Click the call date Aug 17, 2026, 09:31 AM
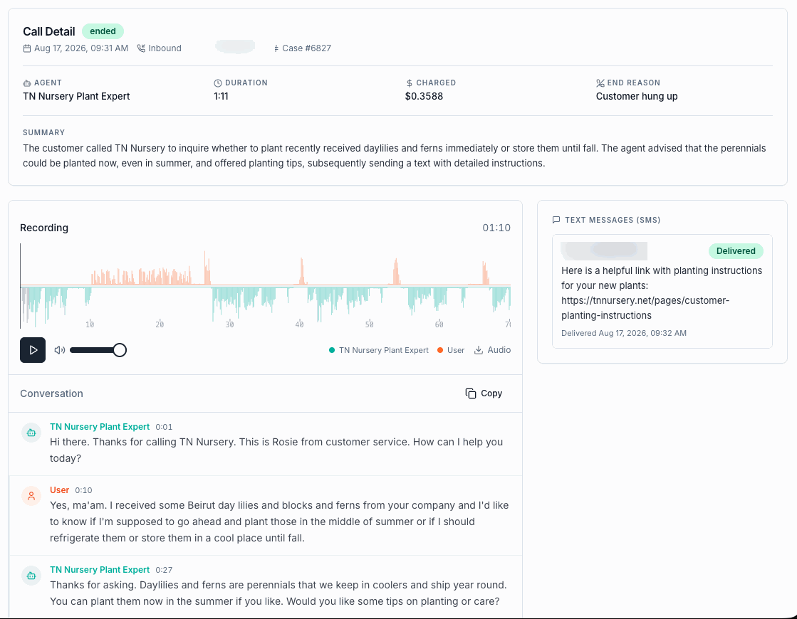 coord(80,48)
